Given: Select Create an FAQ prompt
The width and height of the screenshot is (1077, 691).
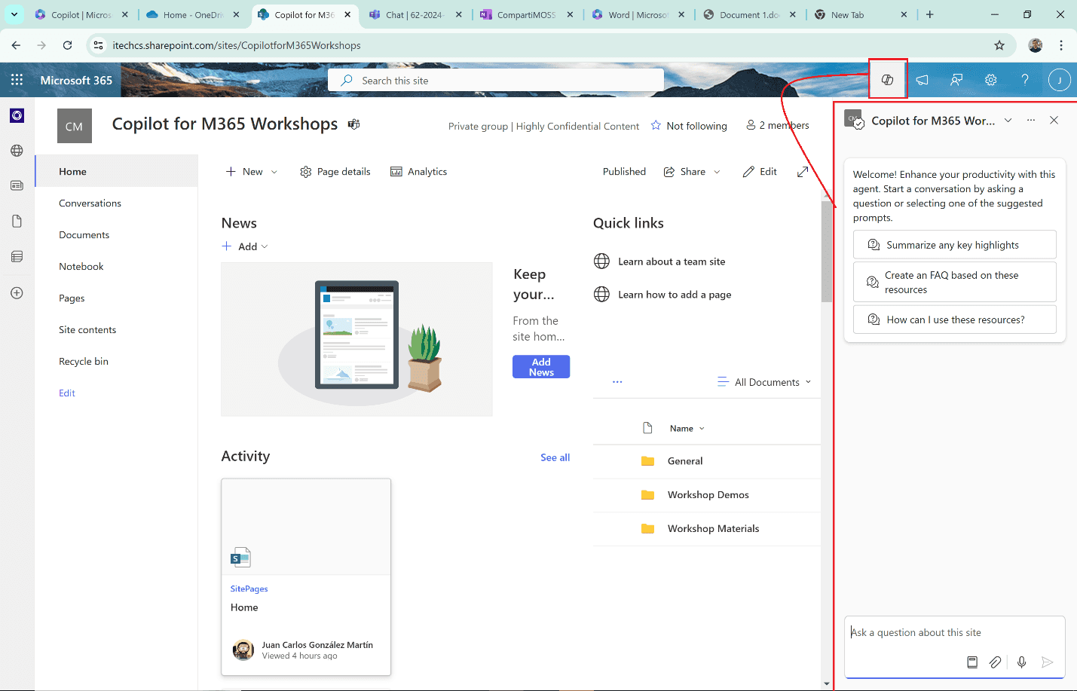Looking at the screenshot, I should pyautogui.click(x=954, y=282).
